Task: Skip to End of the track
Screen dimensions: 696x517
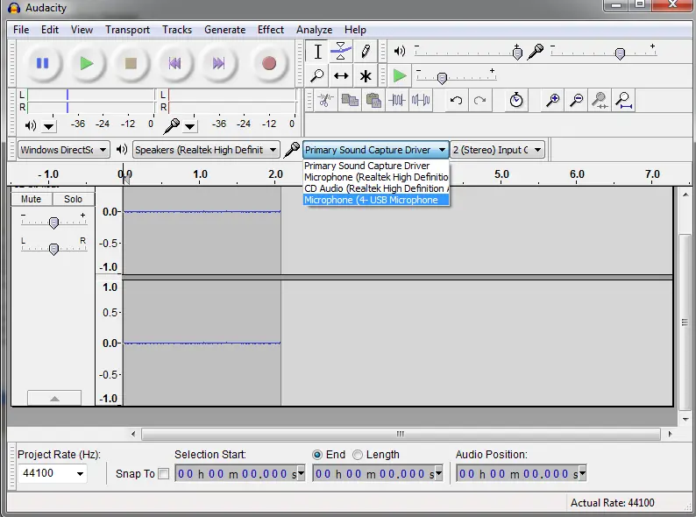Action: click(218, 63)
